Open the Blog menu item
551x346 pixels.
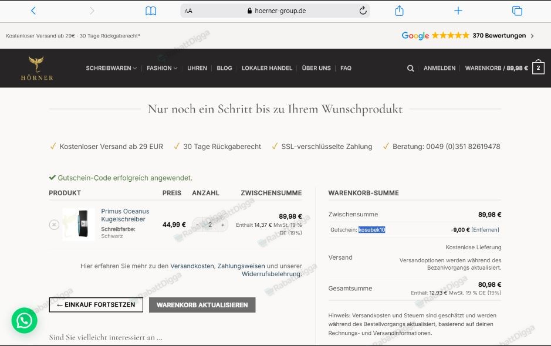(x=224, y=68)
